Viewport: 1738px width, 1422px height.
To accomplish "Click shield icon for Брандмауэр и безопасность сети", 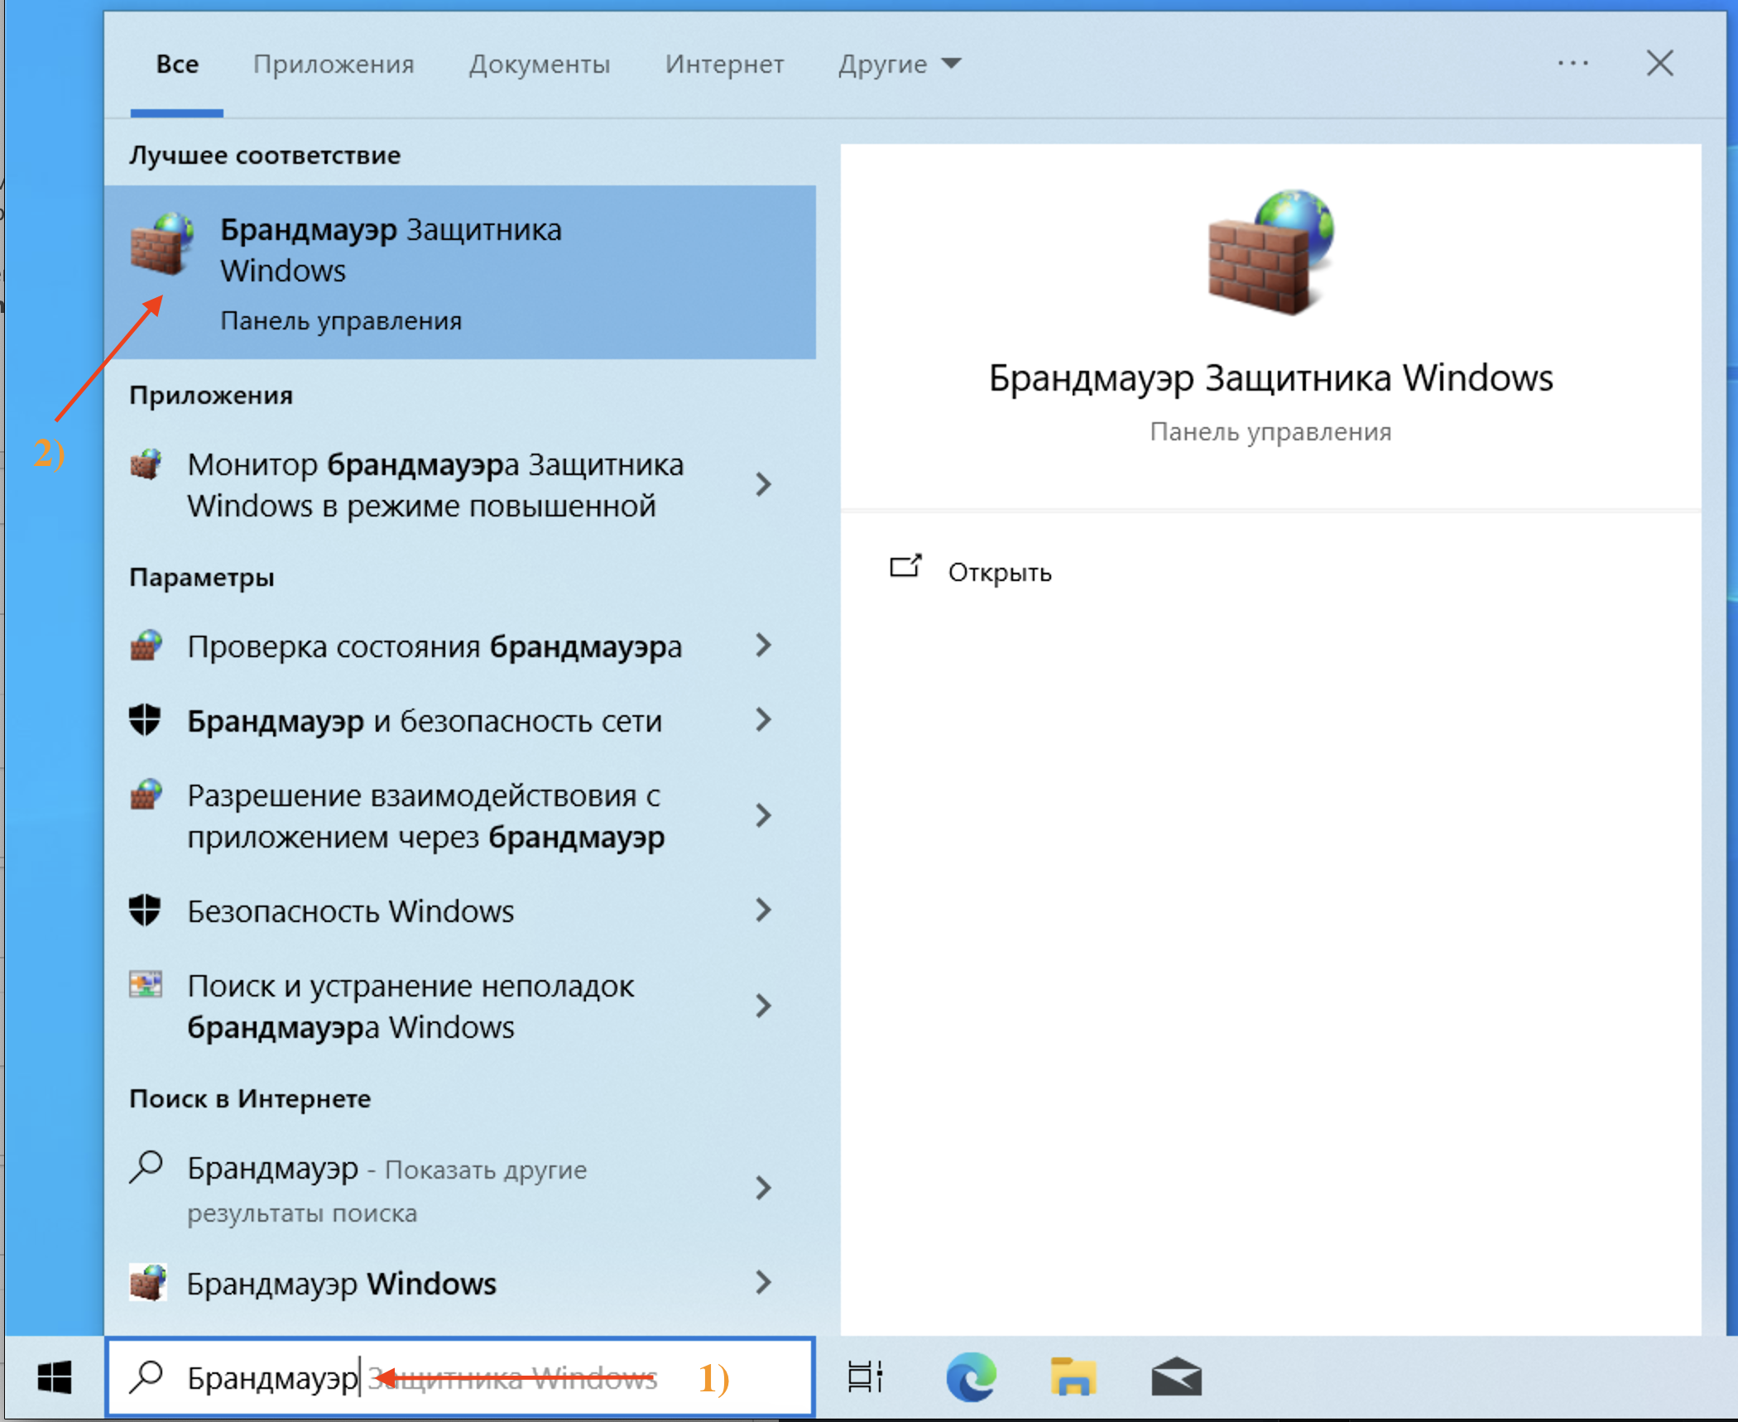I will coord(145,720).
